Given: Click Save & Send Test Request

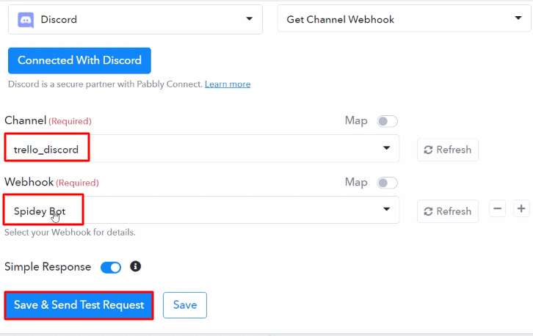Looking at the screenshot, I should pos(79,305).
